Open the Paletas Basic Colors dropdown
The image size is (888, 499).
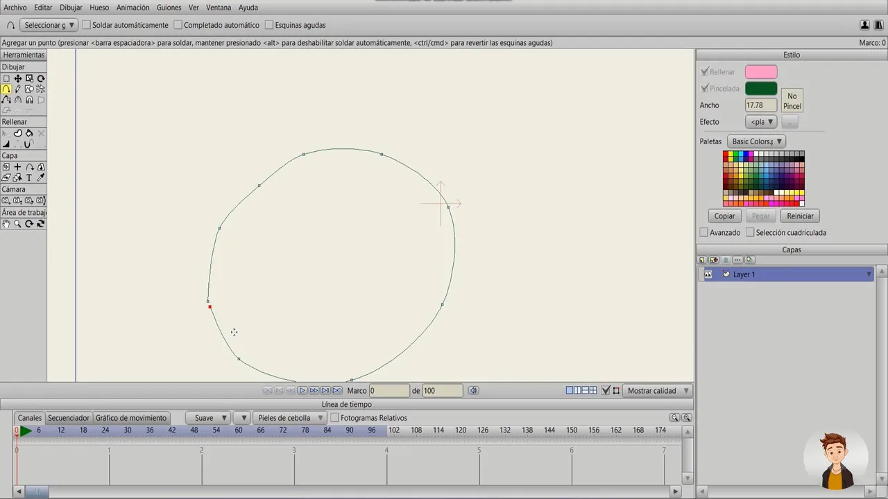756,141
